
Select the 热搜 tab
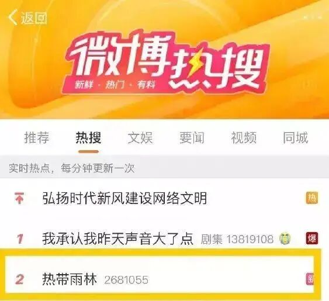click(88, 138)
